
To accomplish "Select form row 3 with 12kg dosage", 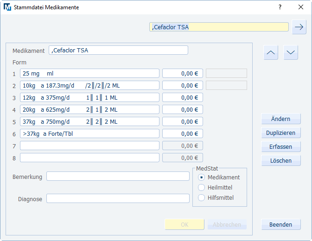I will 89,98.
